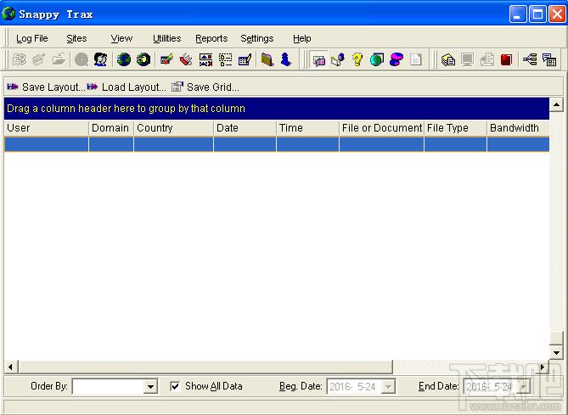Open the Beg. Date dropdown arrow
Screen dimensions: 568x415
click(x=388, y=387)
